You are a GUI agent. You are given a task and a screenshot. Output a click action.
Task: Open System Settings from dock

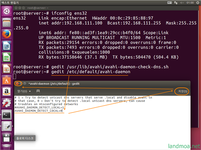[x=6, y=103]
